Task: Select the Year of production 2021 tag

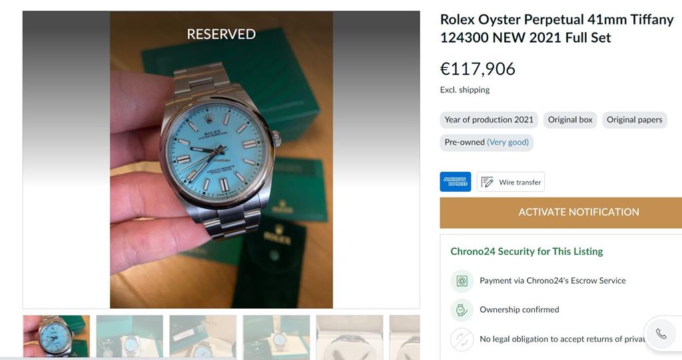Action: pos(489,120)
